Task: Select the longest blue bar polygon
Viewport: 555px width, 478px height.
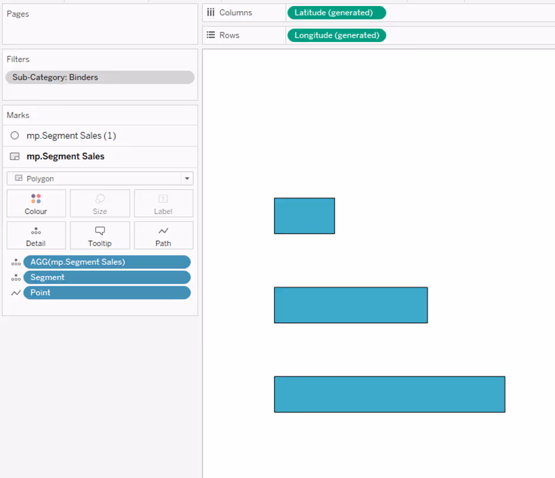Action: point(390,394)
